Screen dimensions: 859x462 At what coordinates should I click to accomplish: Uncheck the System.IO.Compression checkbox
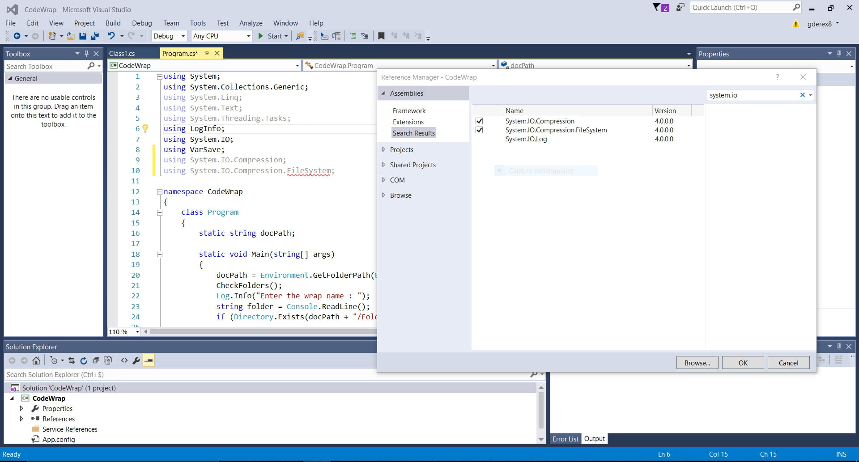[479, 121]
